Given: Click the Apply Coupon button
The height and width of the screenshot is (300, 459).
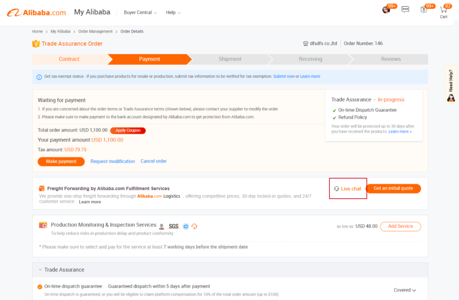Looking at the screenshot, I should pyautogui.click(x=128, y=131).
